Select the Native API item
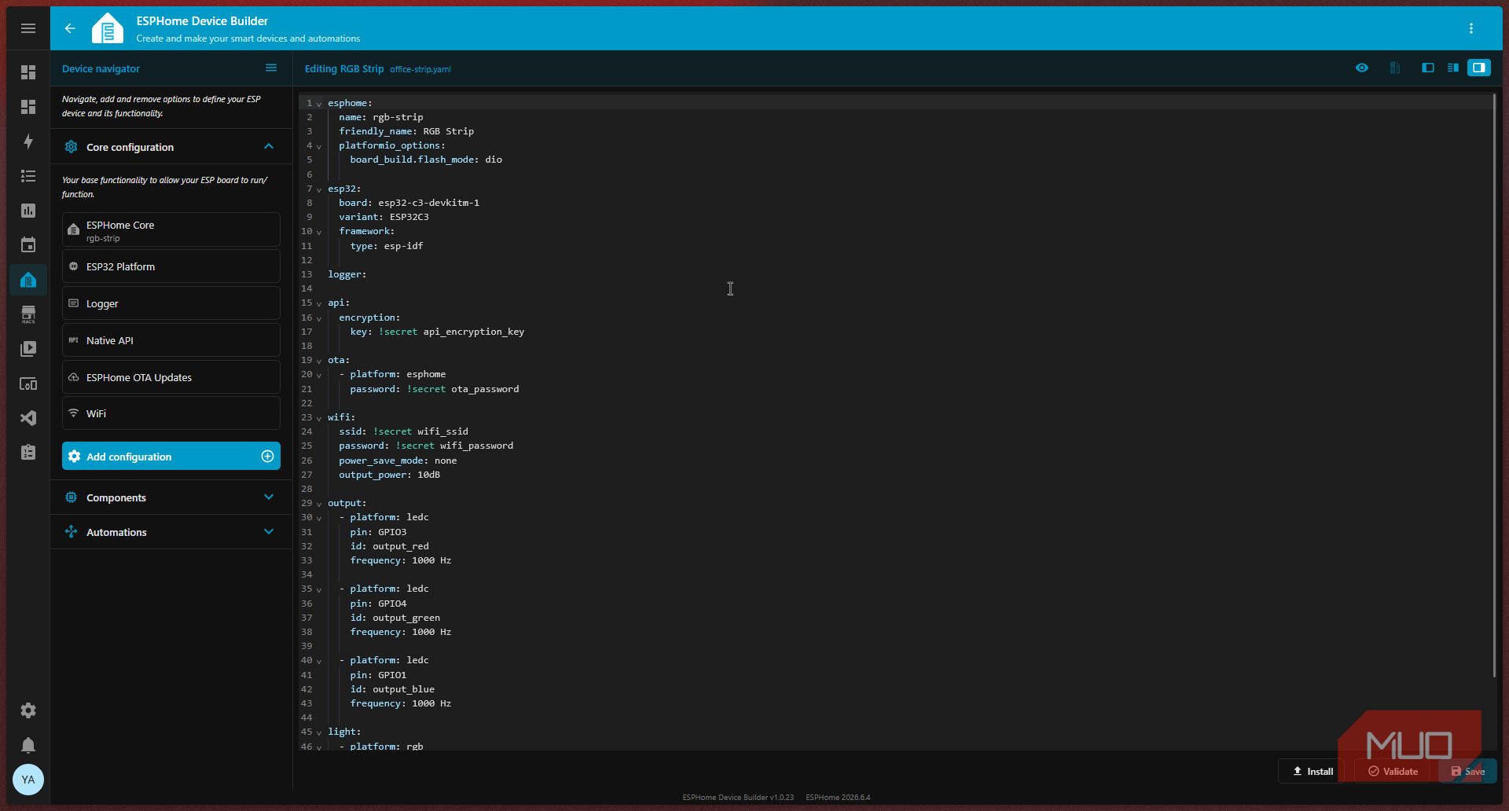 point(171,340)
